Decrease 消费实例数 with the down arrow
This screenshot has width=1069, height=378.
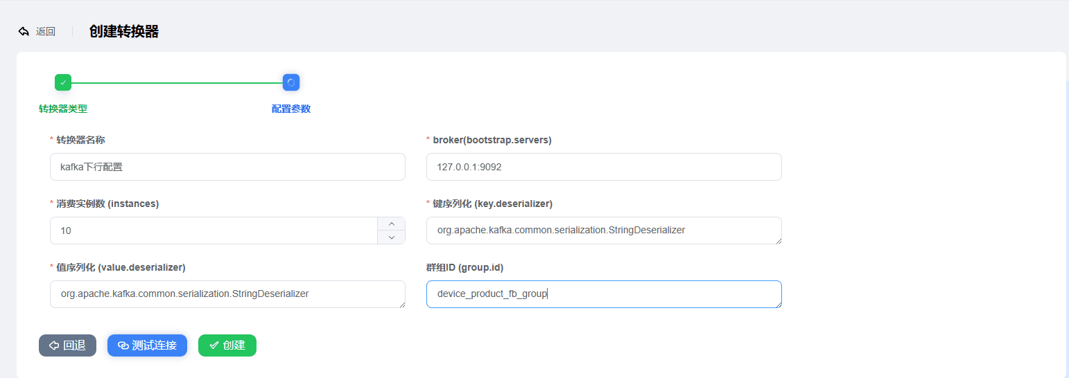click(392, 237)
